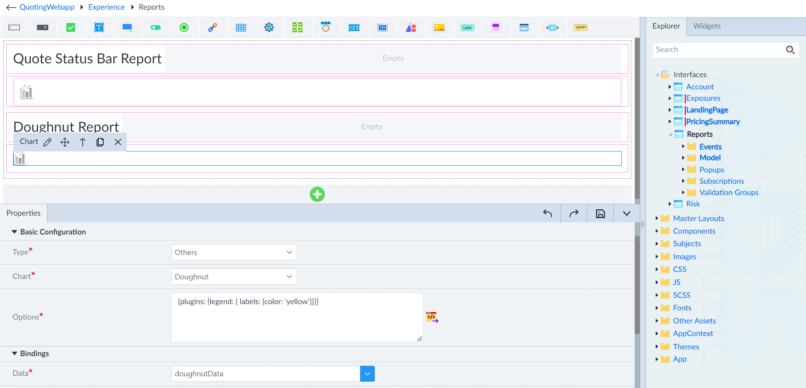Open the Data binding dropdown arrow

pos(367,374)
